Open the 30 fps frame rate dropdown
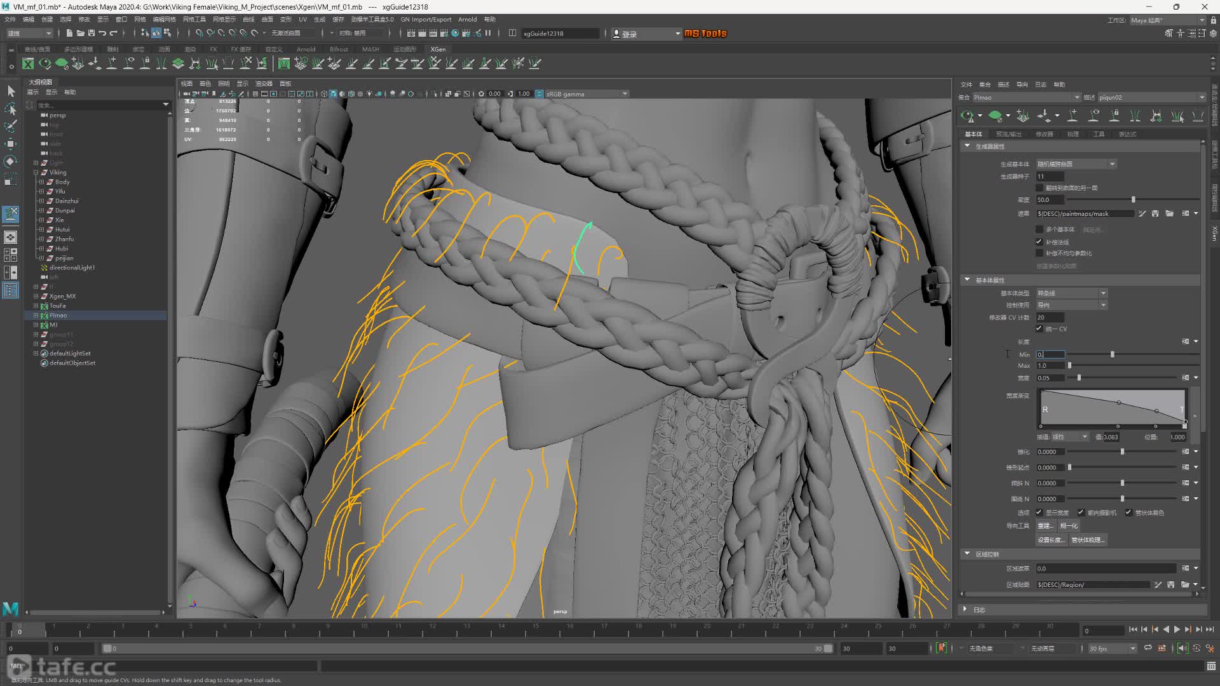1220x686 pixels. (x=1112, y=649)
